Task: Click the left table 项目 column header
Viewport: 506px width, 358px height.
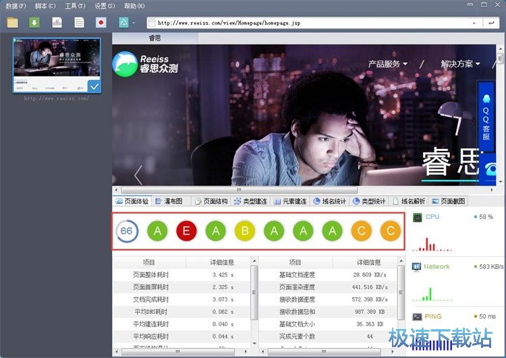Action: 149,262
